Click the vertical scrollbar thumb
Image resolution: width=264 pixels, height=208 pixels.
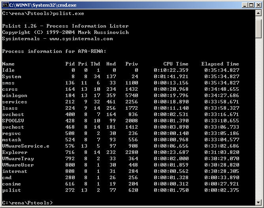[x=258, y=29]
